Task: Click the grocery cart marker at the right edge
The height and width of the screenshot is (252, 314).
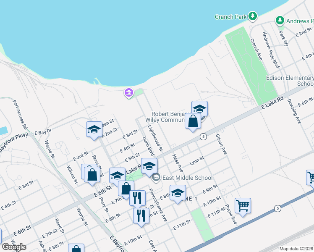Action: pos(310,178)
